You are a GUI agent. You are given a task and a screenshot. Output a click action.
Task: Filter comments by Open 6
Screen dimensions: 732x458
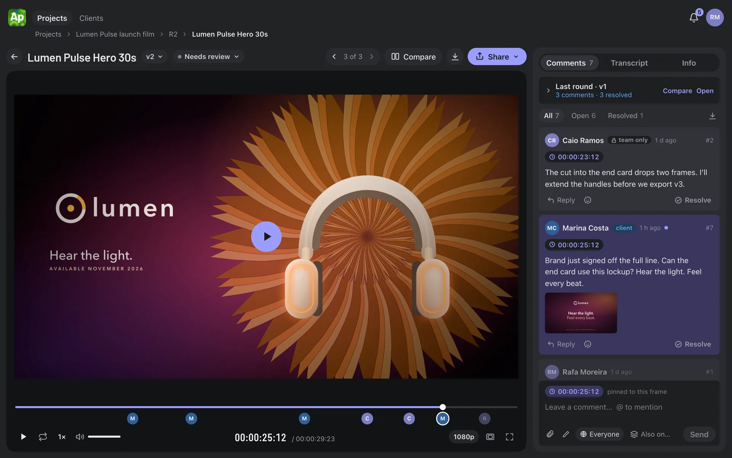pyautogui.click(x=583, y=116)
